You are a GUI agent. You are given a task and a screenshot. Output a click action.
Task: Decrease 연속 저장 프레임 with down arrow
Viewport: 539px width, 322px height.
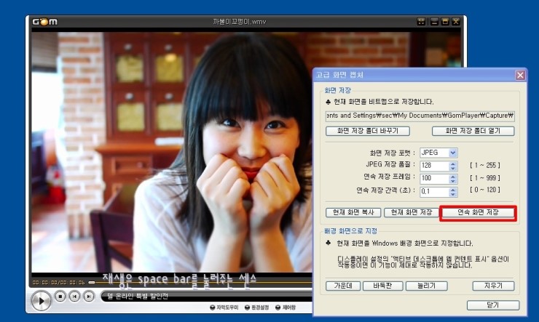coord(453,181)
